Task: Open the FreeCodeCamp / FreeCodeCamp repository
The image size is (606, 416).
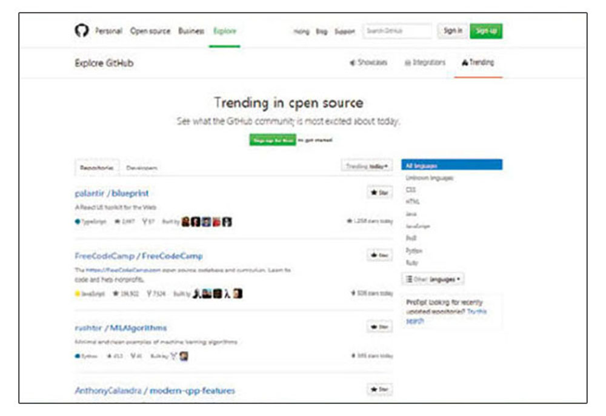Action: tap(138, 256)
